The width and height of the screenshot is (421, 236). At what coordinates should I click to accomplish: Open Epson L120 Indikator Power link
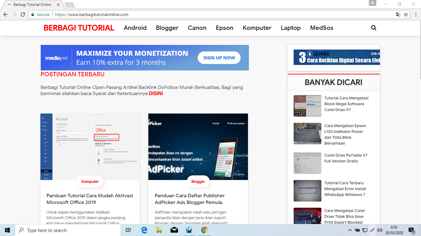345,134
